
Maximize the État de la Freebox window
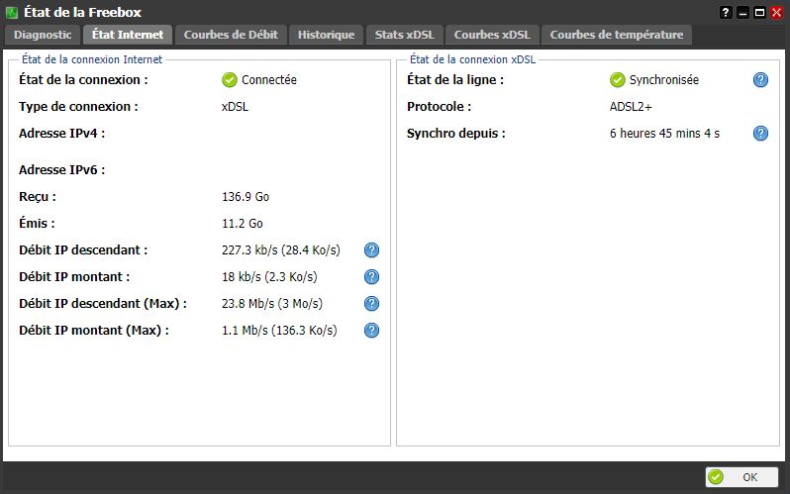(x=759, y=12)
